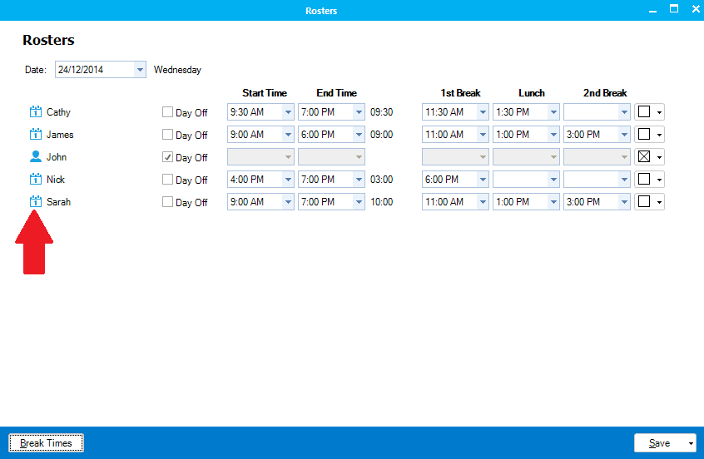This screenshot has width=704, height=459.
Task: Expand Sarah's 2nd Break dropdown
Action: coord(624,202)
